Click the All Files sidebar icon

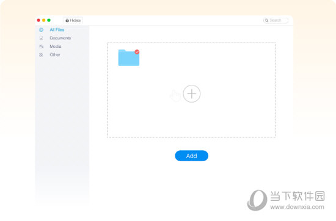(x=41, y=30)
